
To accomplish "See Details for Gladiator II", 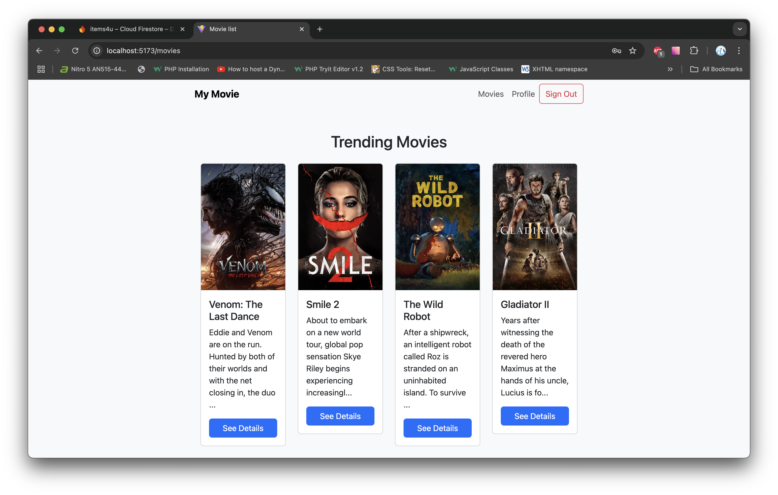I will pos(534,416).
